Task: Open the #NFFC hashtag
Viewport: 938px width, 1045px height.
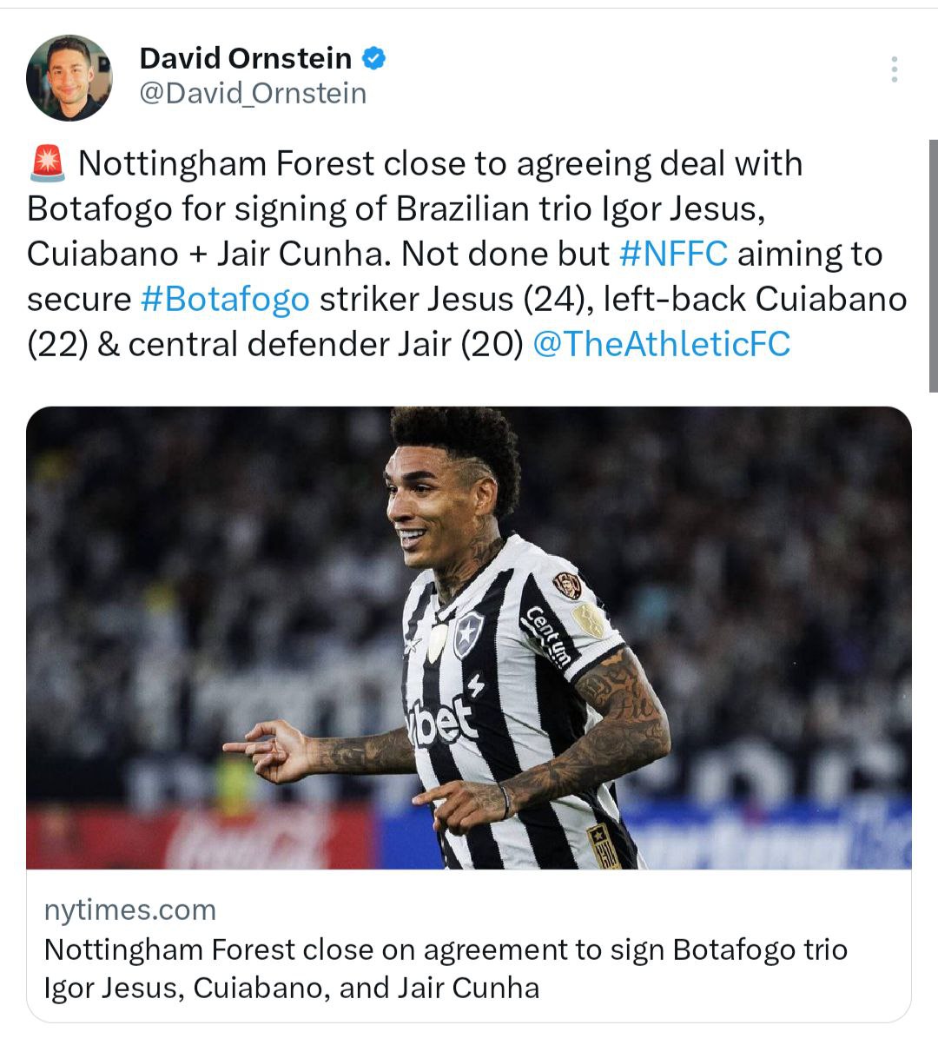Action: click(x=673, y=254)
